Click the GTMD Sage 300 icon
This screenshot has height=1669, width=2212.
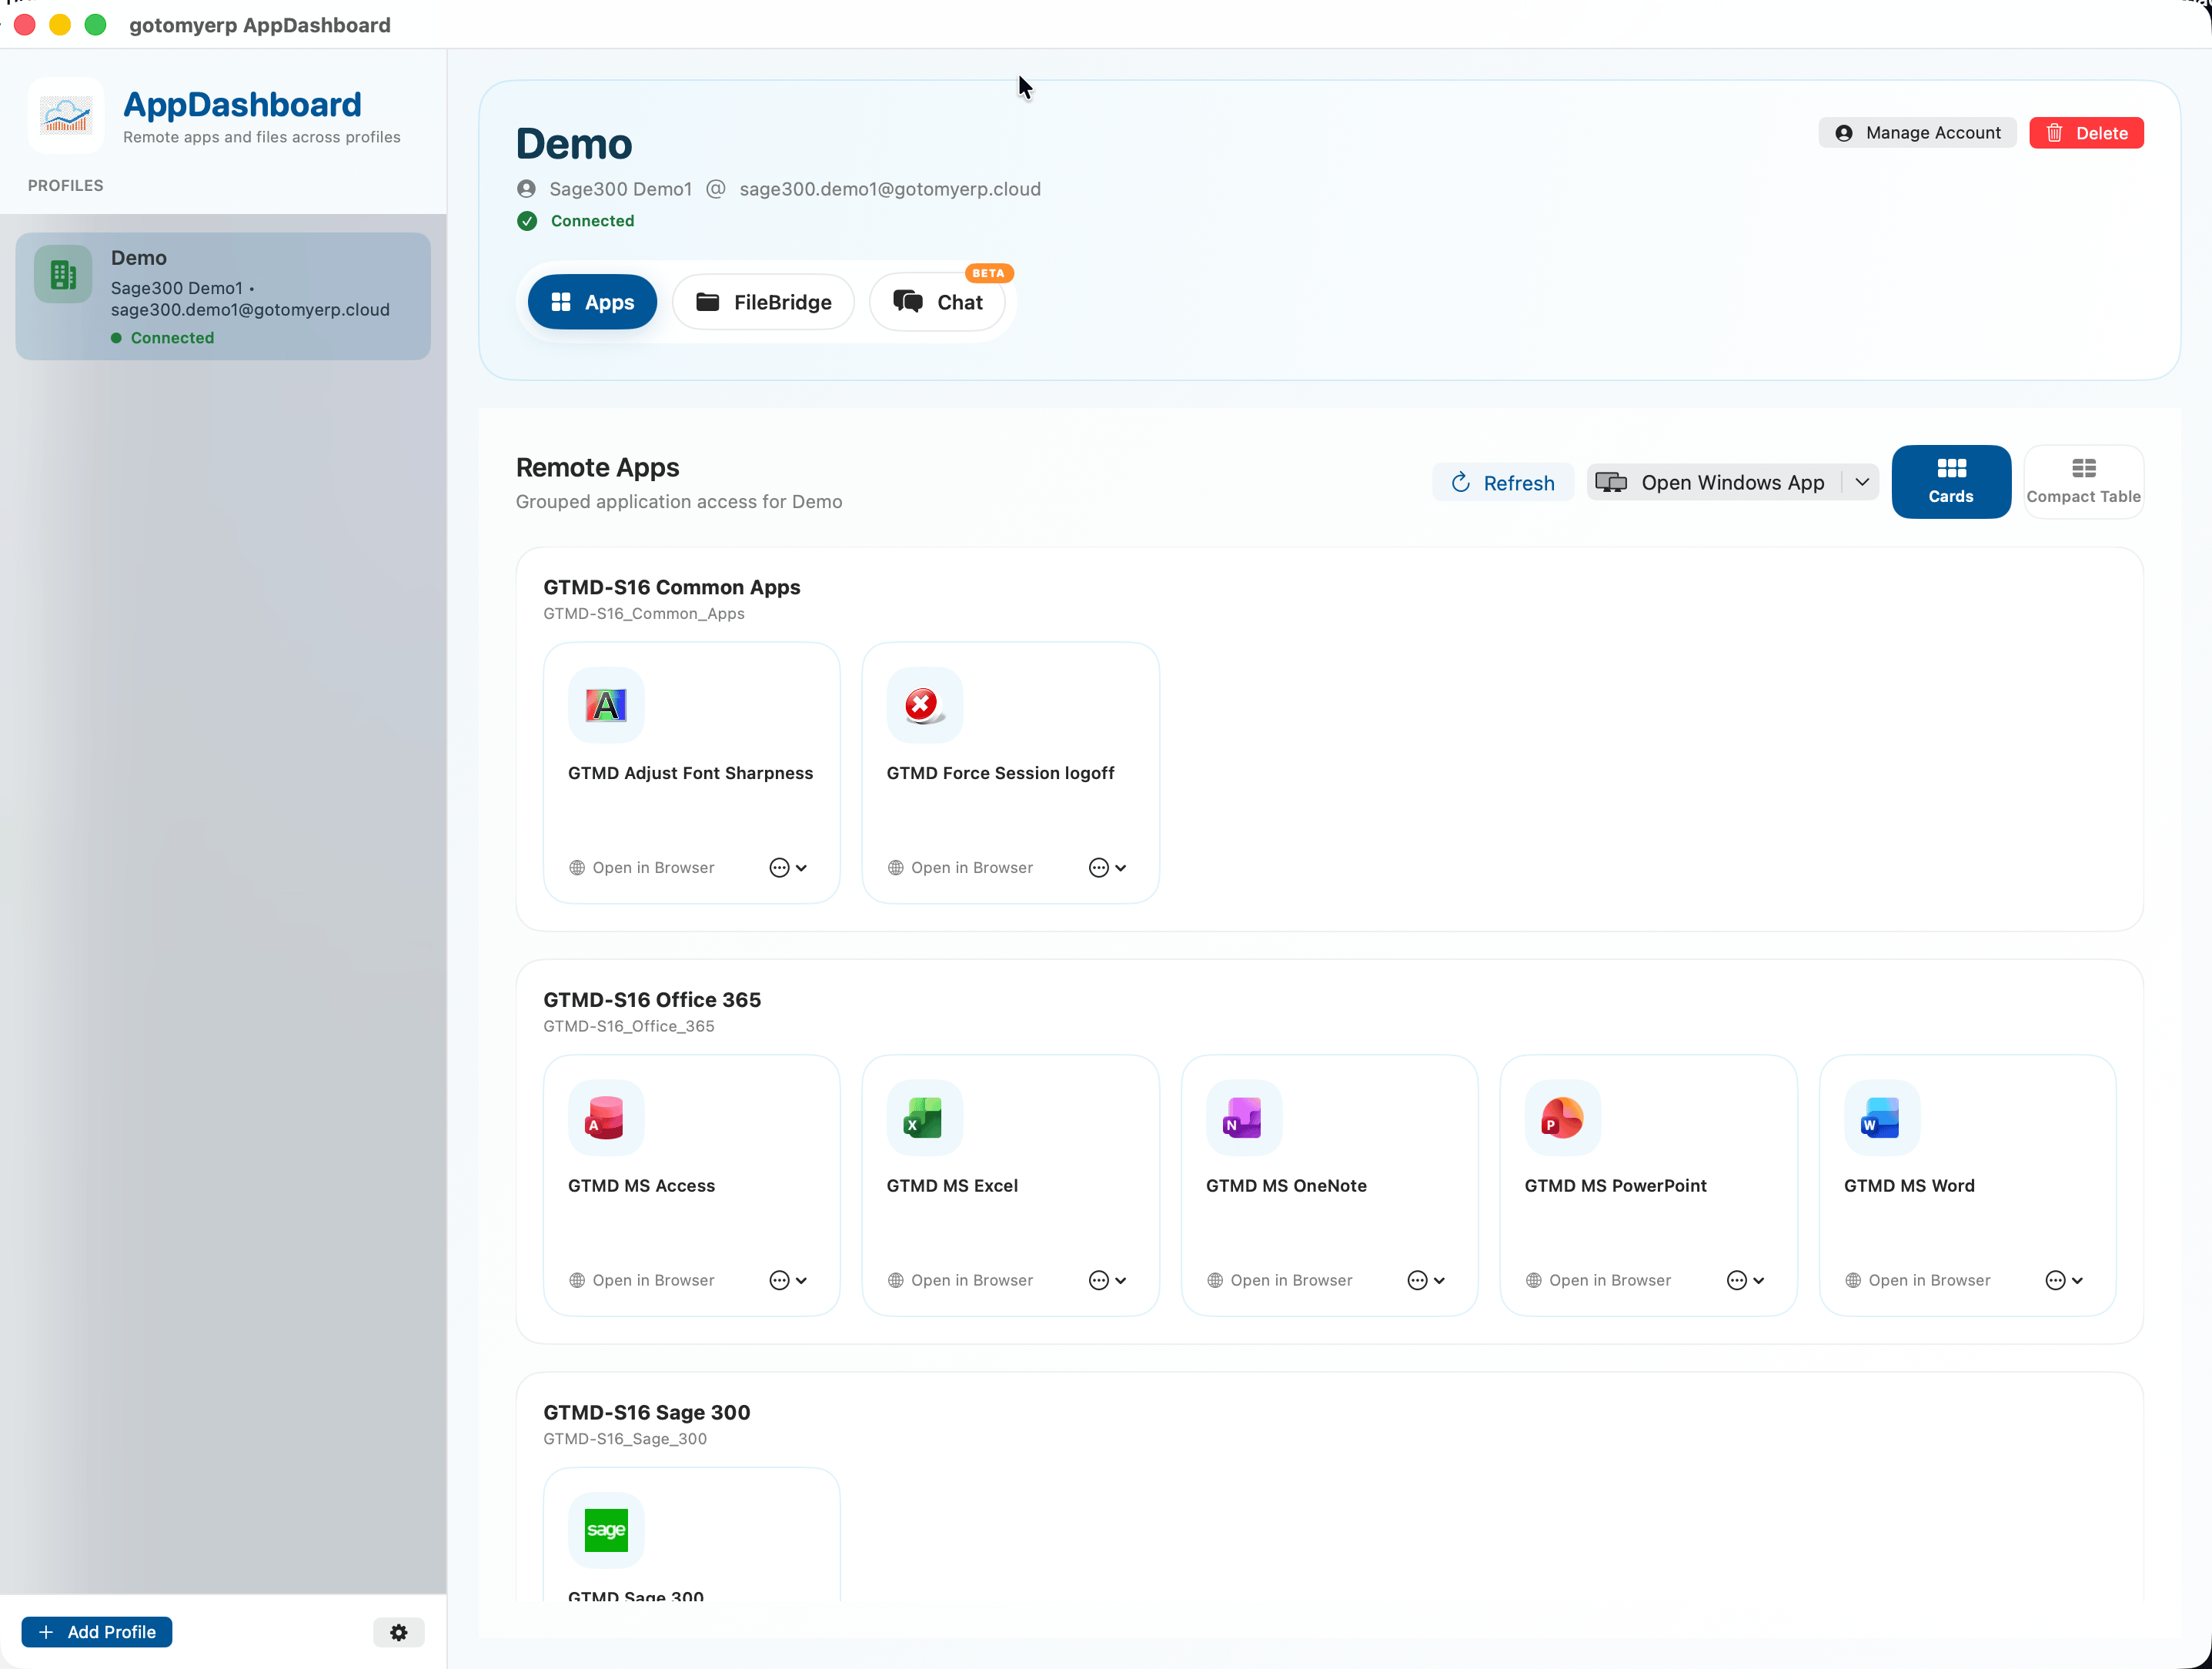click(x=606, y=1530)
